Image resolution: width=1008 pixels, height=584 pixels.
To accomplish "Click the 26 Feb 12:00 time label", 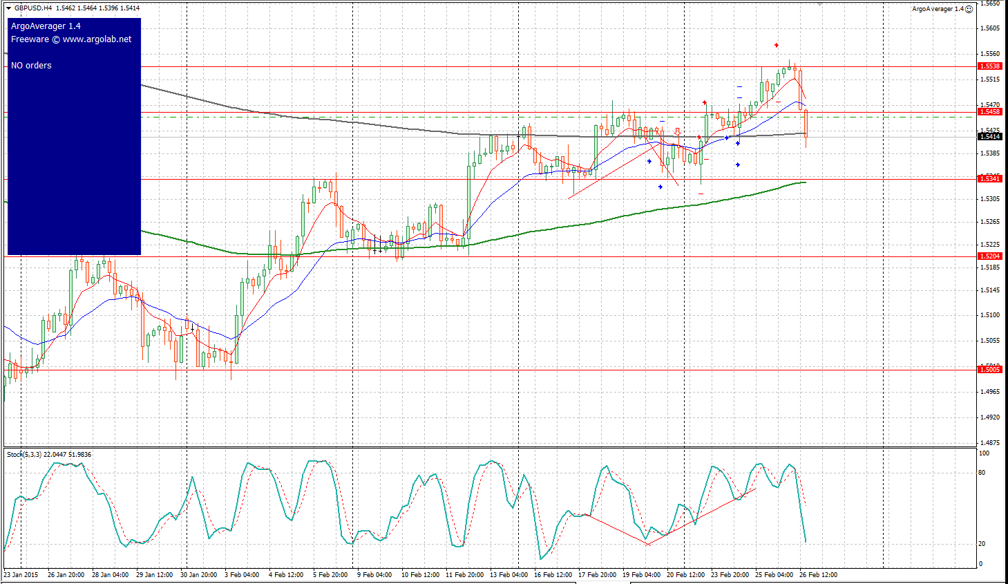I will (x=818, y=575).
